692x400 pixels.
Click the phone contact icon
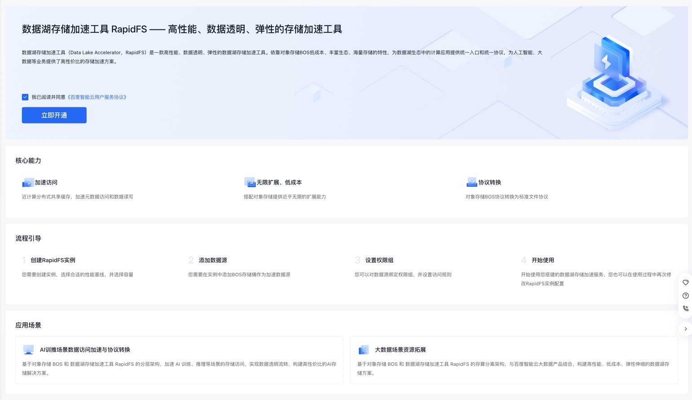685,308
